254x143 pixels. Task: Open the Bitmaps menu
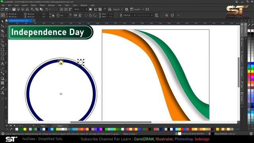52,5
